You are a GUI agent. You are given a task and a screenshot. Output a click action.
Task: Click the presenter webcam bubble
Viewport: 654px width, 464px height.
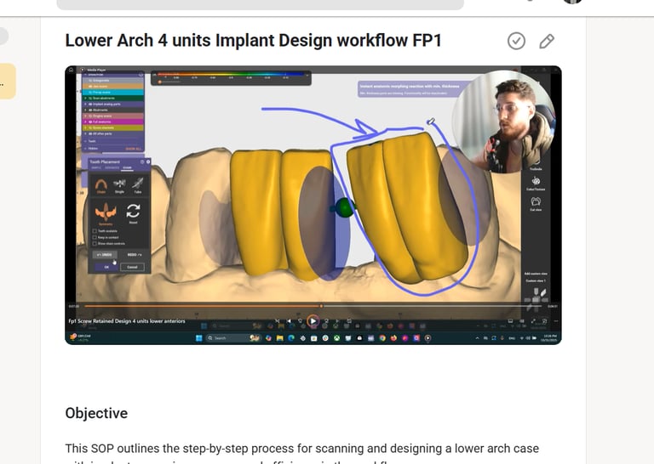pos(504,122)
